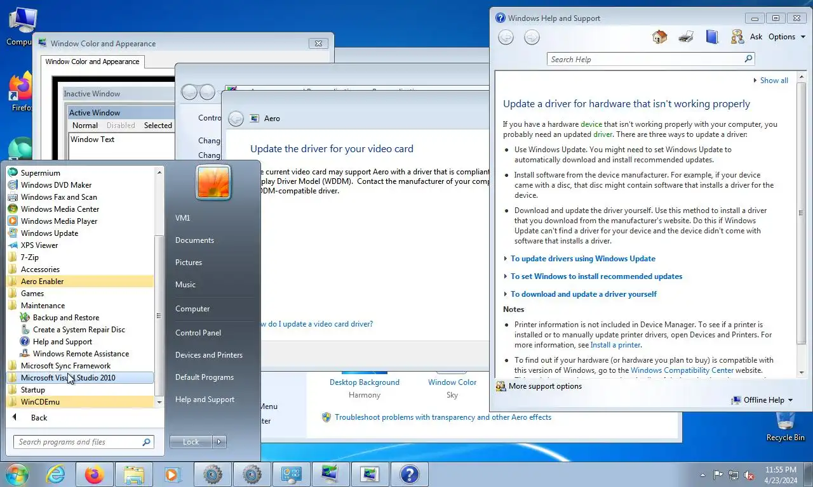Click the Help window vertical scrollbar

(x=802, y=213)
